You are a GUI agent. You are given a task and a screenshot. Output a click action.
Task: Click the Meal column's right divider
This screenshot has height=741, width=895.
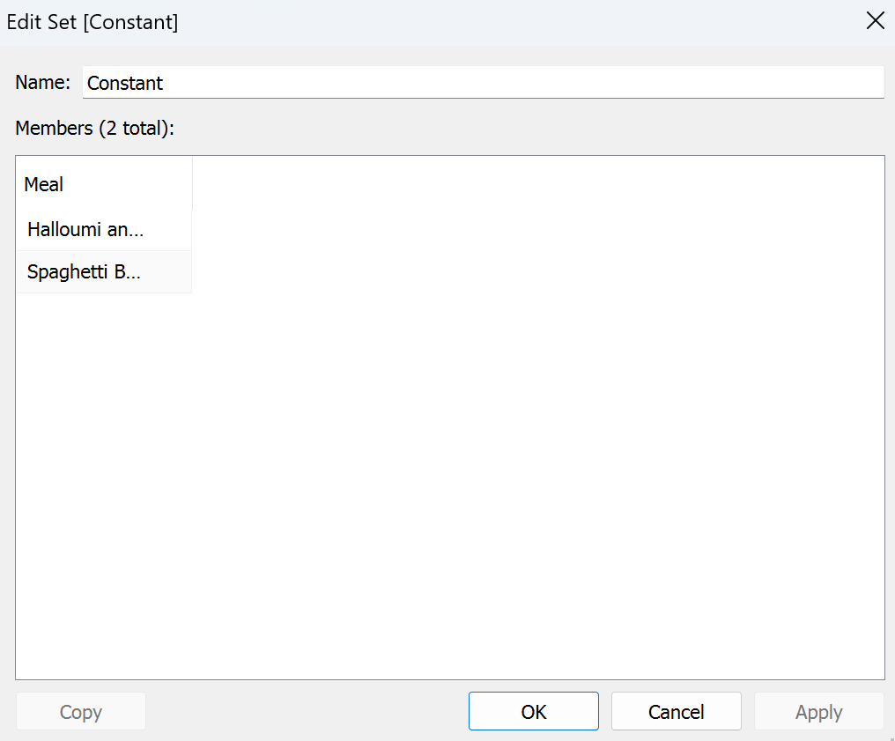click(x=192, y=185)
